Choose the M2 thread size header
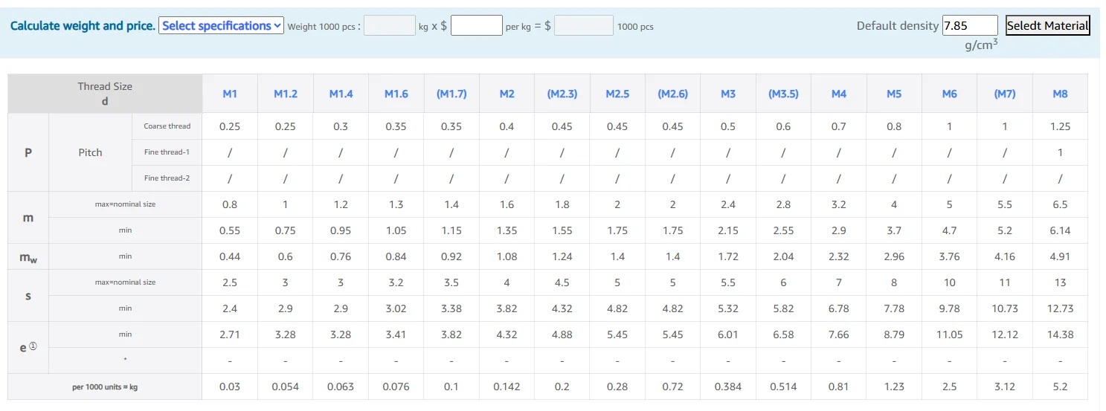This screenshot has height=411, width=1106. click(507, 94)
